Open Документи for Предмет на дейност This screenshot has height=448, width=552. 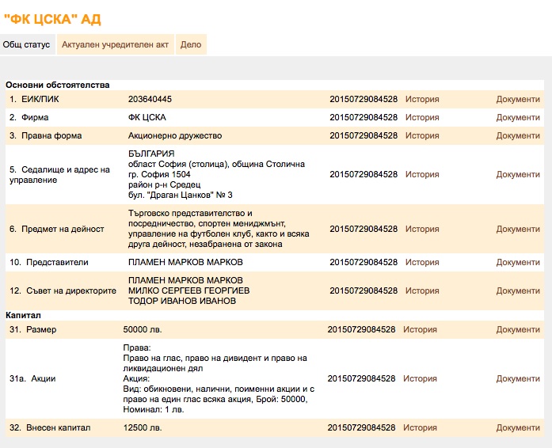tap(517, 230)
